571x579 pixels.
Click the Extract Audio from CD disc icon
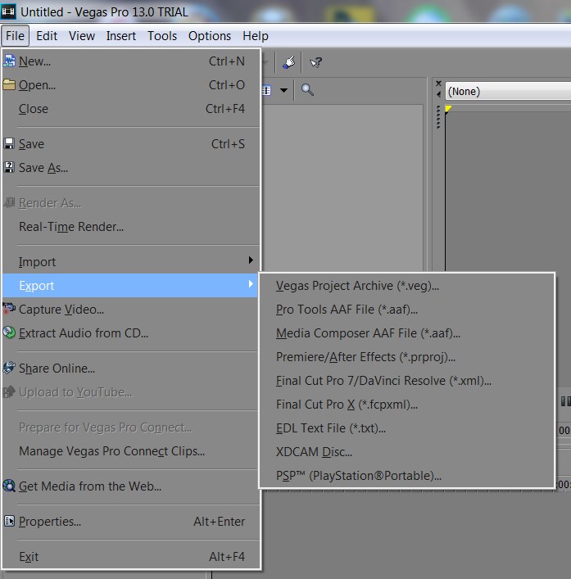(9, 332)
